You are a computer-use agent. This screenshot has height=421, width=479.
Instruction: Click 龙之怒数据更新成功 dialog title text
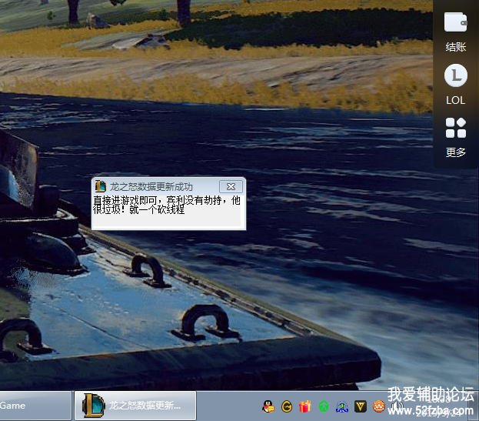[x=151, y=187]
